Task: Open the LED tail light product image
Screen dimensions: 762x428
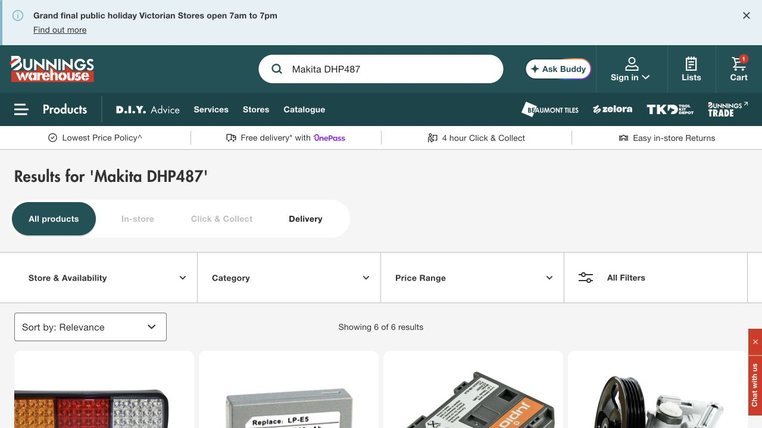Action: (104, 390)
